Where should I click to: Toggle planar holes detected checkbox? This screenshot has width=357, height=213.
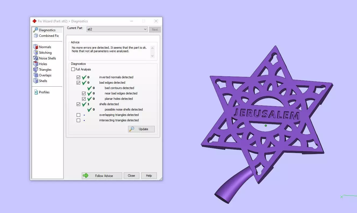click(x=84, y=99)
